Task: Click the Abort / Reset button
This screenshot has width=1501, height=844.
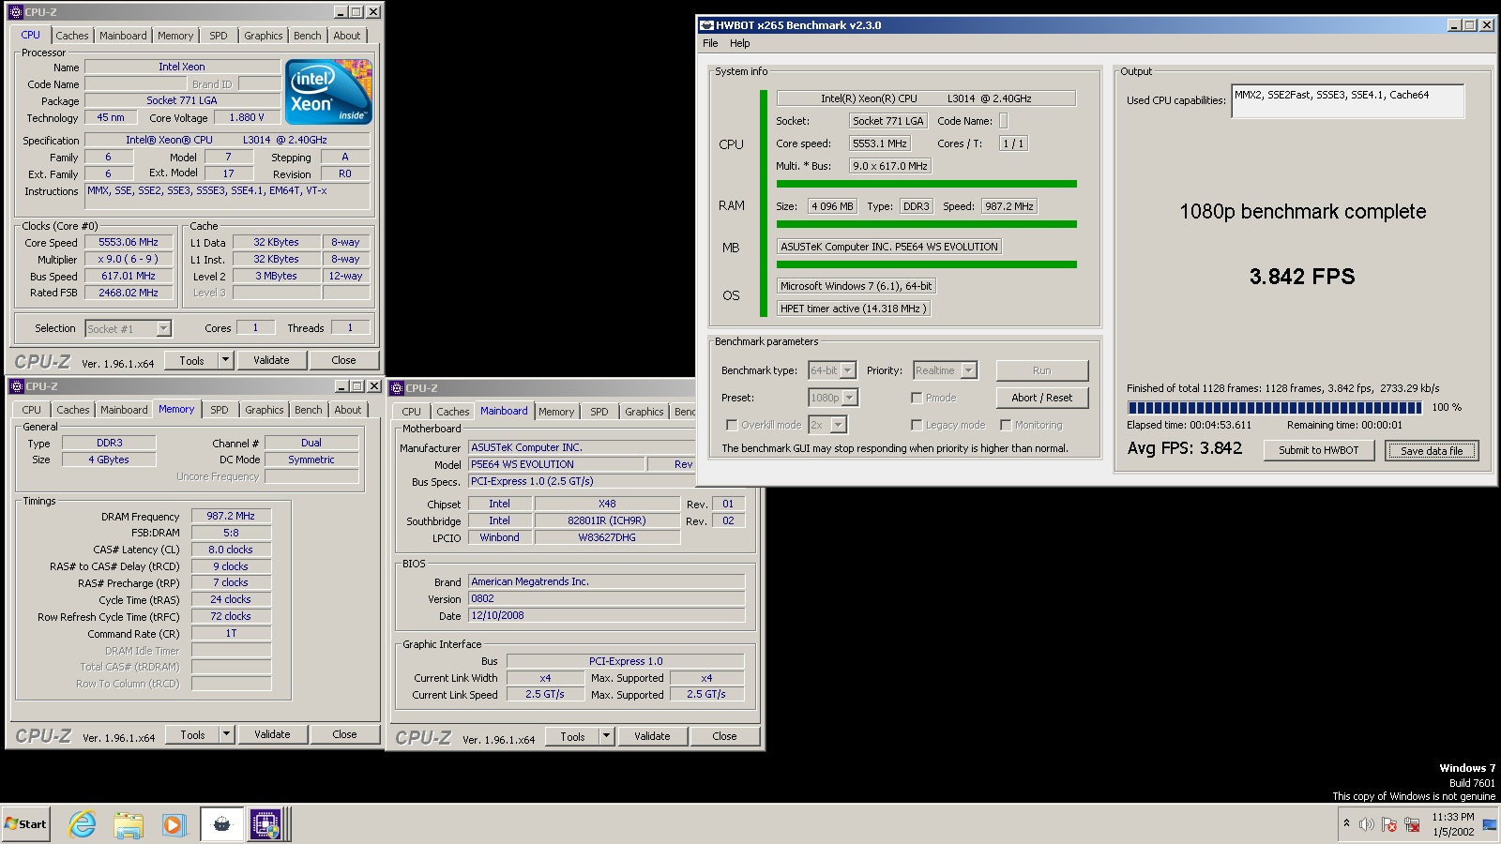Action: (1042, 398)
